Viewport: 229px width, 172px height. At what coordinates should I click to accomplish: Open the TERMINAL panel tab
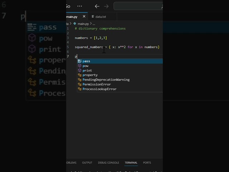coord(131,163)
